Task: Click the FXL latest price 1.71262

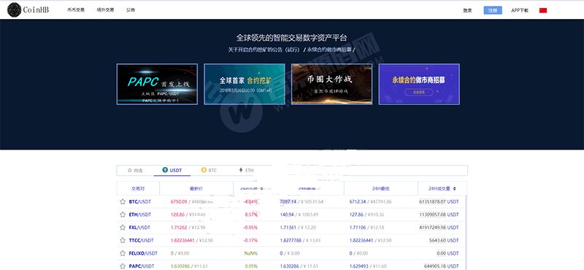Action: coord(179,227)
